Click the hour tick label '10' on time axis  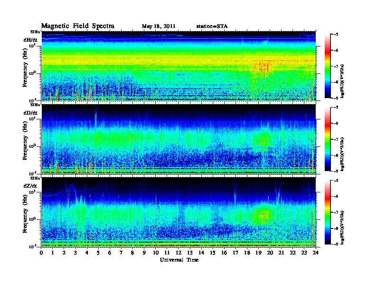click(156, 253)
